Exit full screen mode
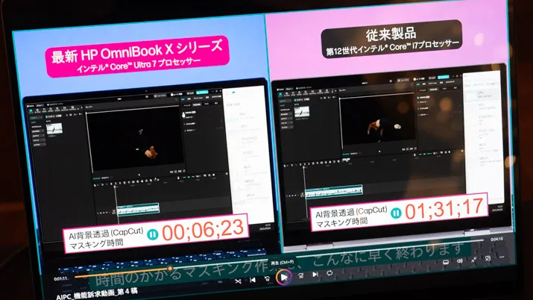Viewport: 533px width, 300px height. [474, 260]
